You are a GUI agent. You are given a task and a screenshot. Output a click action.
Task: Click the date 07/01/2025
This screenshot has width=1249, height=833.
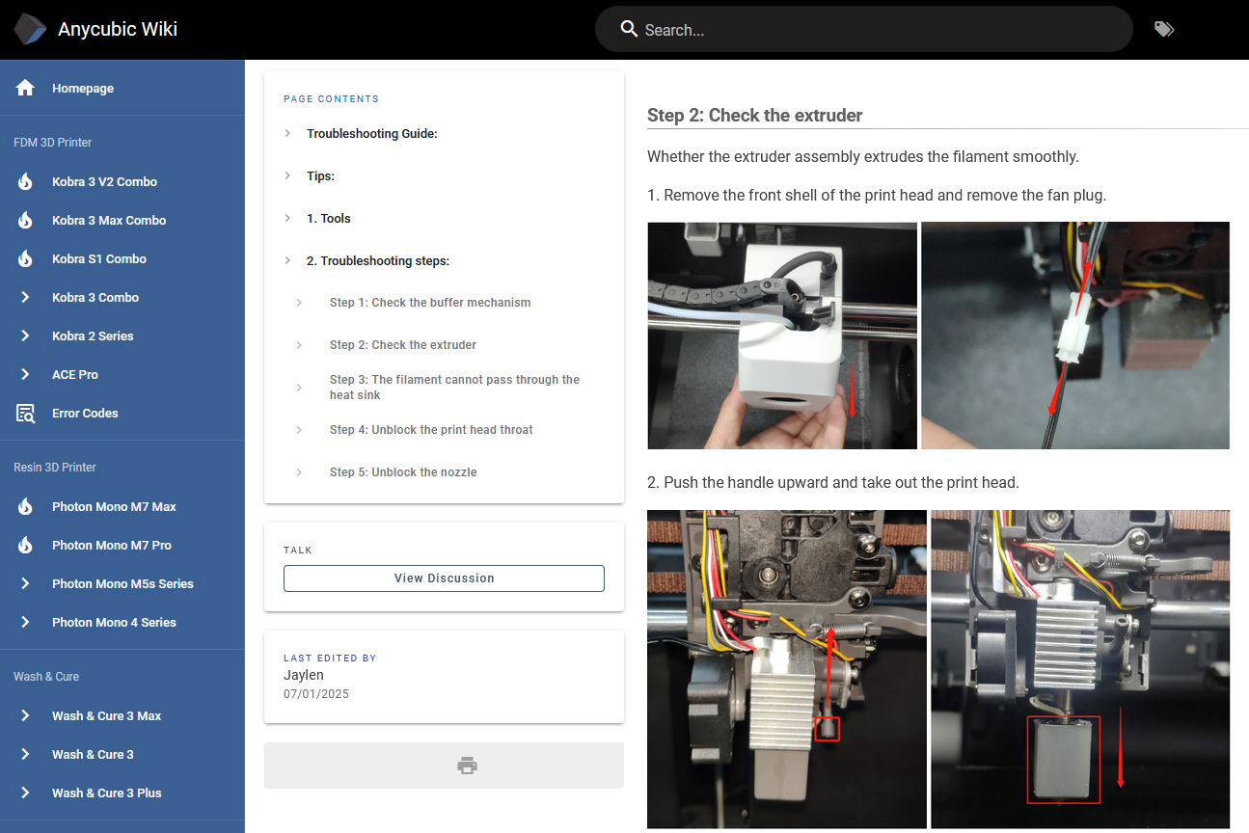tap(316, 694)
